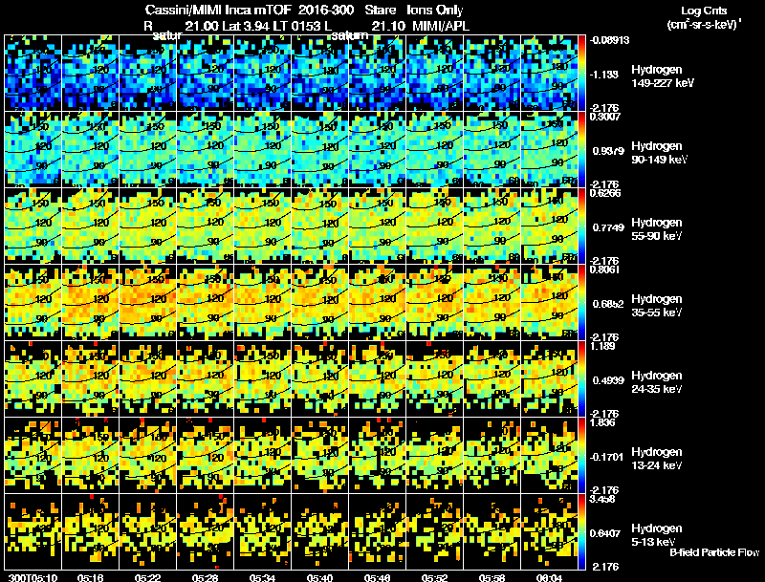The width and height of the screenshot is (765, 582).
Task: Click the 05:40 time axis label
Action: (x=319, y=577)
